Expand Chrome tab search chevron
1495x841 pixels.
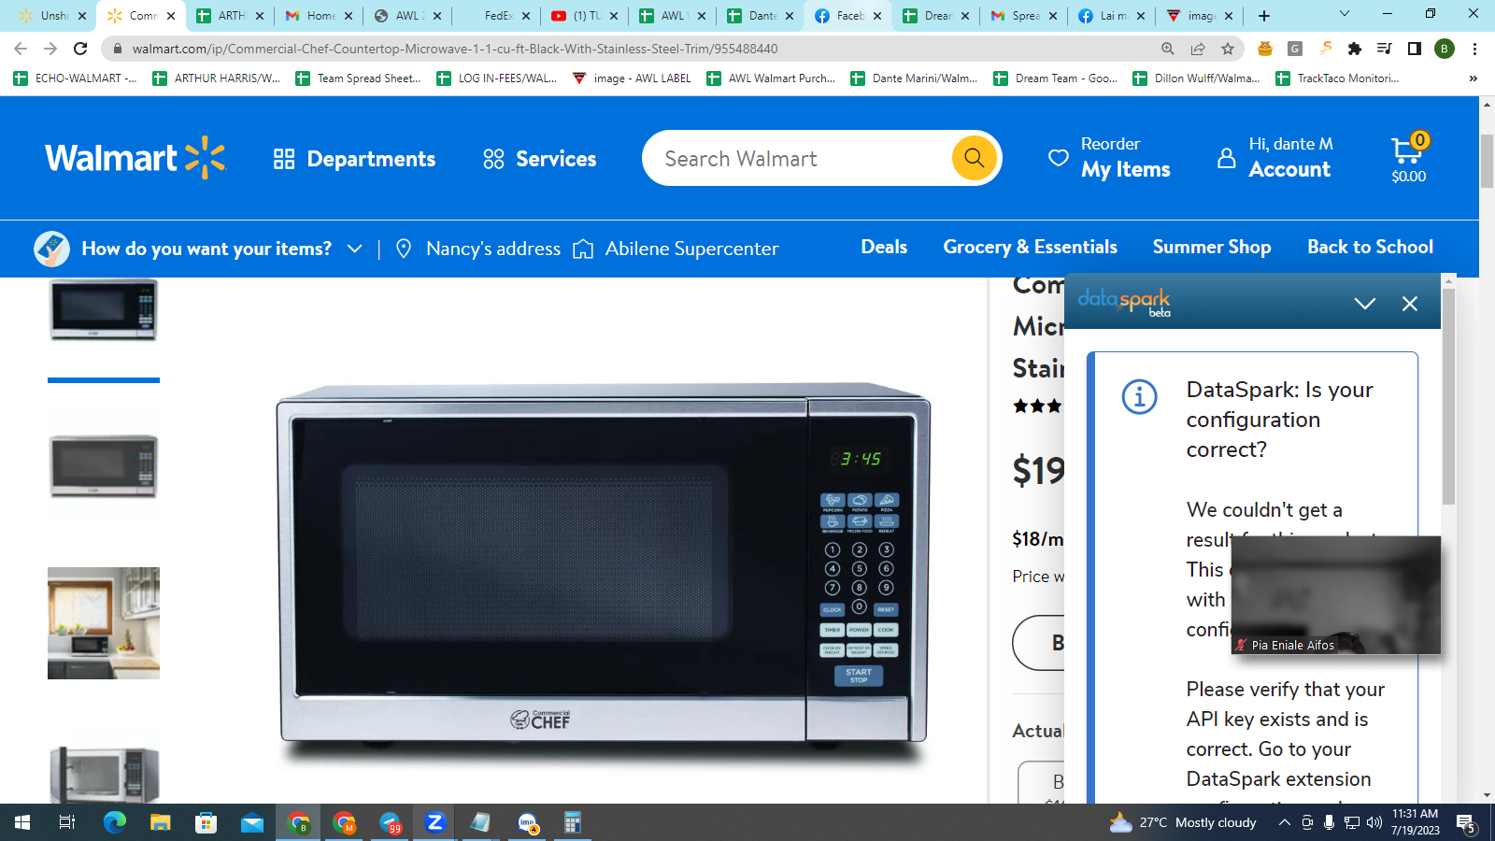(1345, 14)
